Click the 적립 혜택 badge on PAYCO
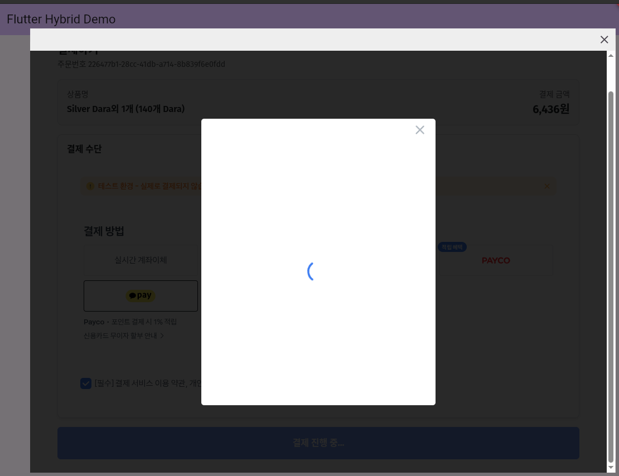The width and height of the screenshot is (619, 476). (x=452, y=247)
